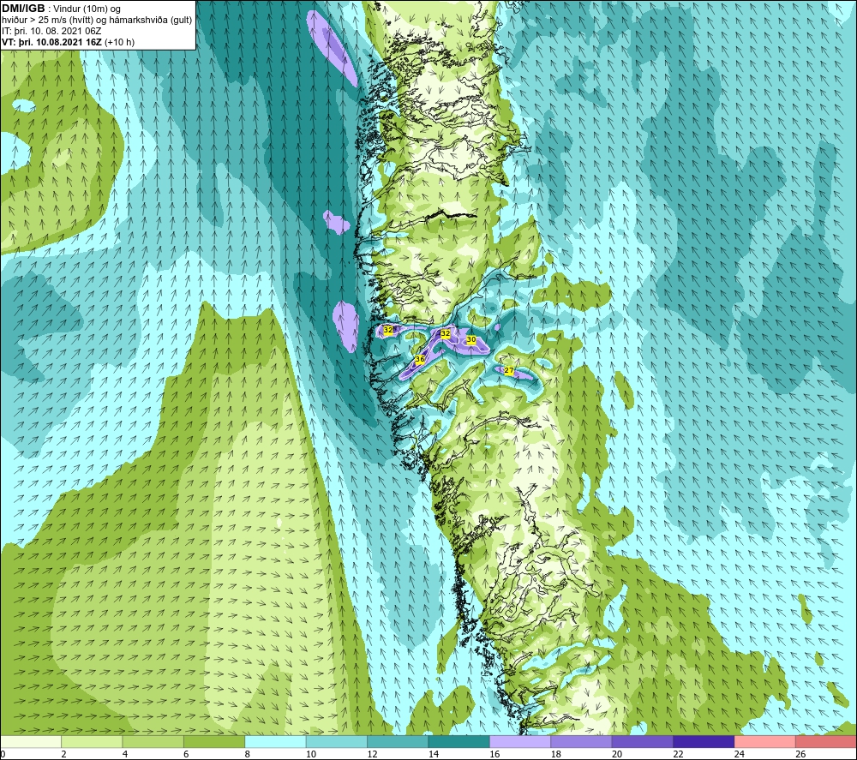This screenshot has height=760, width=857.
Task: Click the legend scale number 22
Action: 678,754
